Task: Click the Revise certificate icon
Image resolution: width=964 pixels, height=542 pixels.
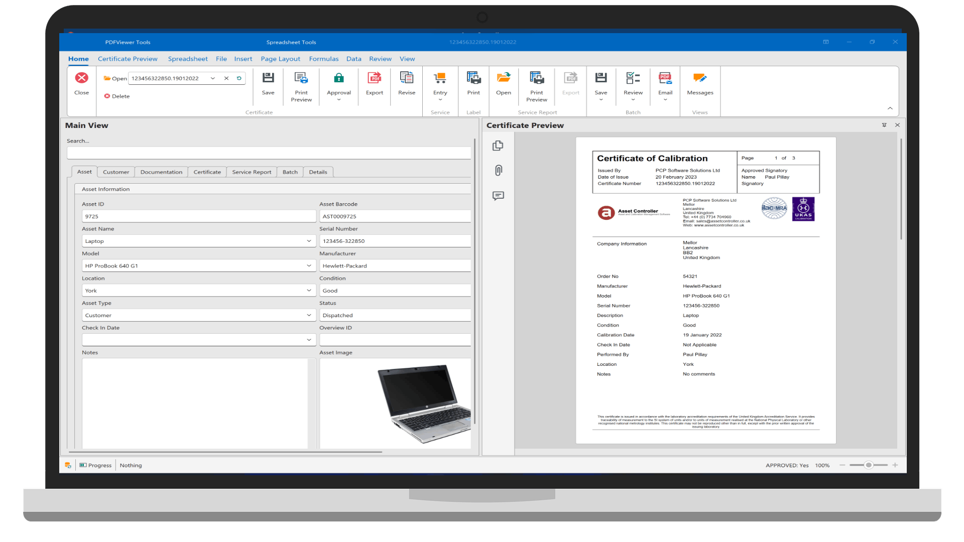Action: (x=406, y=78)
